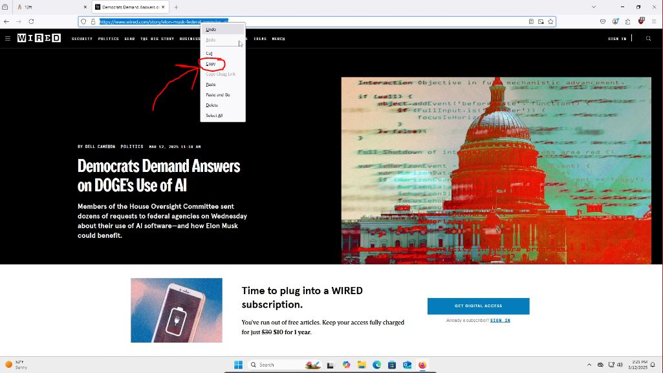Bookmark this page with the star icon

pyautogui.click(x=550, y=21)
